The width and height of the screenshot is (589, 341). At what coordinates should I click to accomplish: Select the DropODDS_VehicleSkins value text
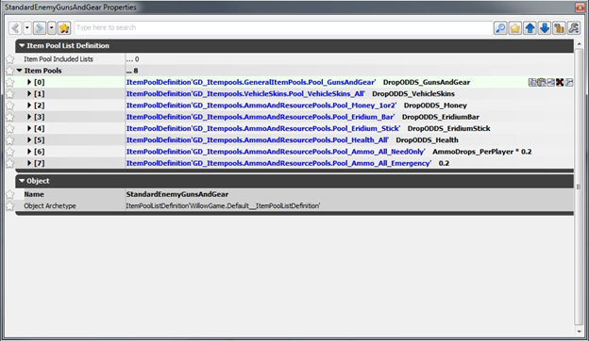pyautogui.click(x=413, y=93)
